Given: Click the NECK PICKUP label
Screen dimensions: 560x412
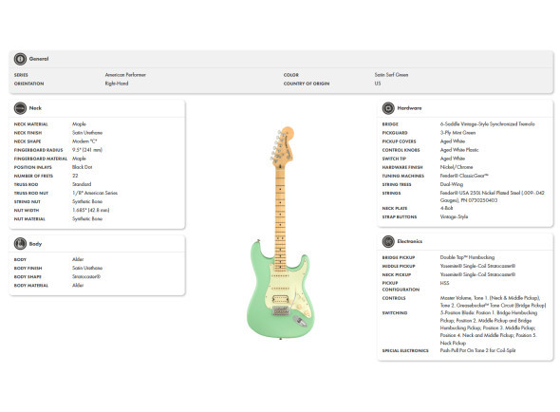Looking at the screenshot, I should pyautogui.click(x=397, y=274).
